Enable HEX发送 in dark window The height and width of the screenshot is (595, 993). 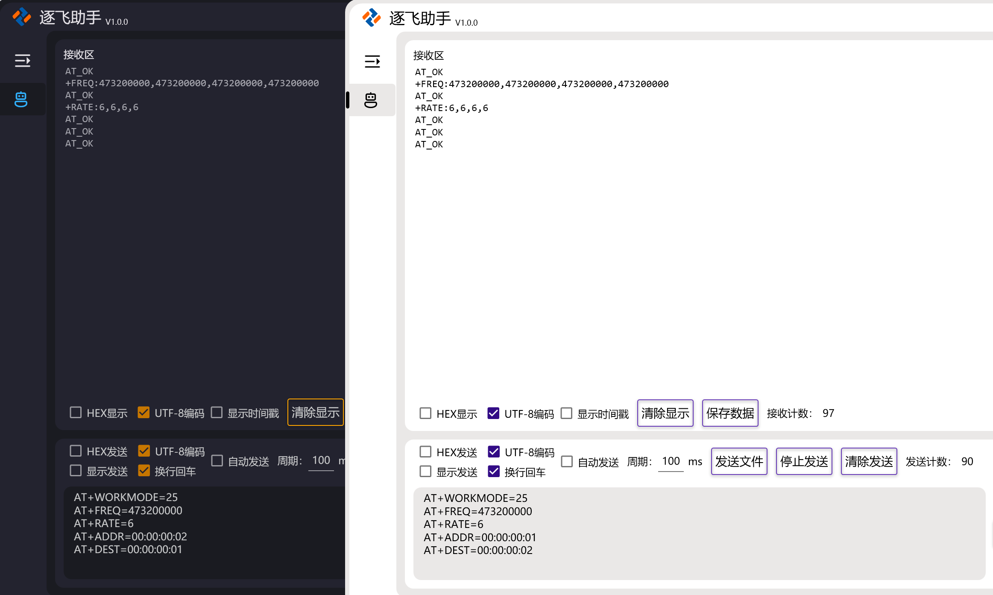(x=76, y=451)
